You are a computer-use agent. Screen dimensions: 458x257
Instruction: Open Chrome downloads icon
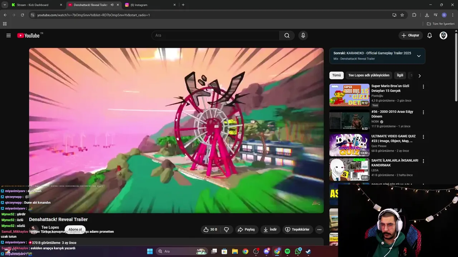point(427,15)
